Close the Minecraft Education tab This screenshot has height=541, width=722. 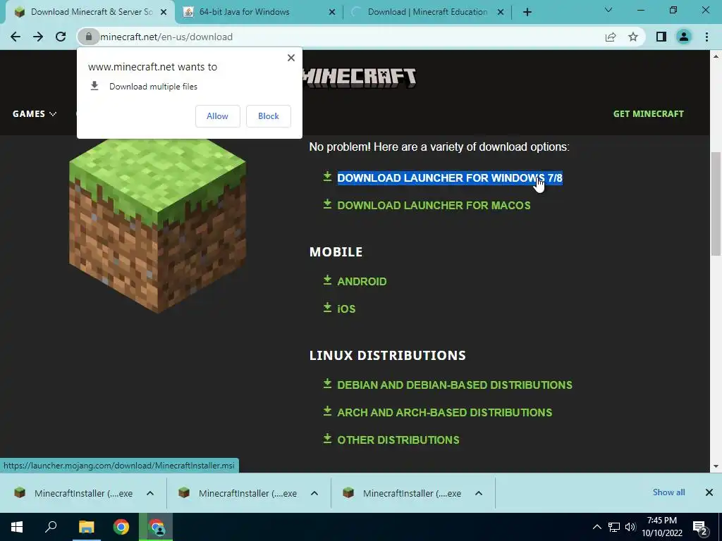[501, 13]
